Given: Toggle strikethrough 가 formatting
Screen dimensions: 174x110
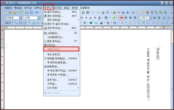Looking at the screenshot, I should (x=95, y=18).
